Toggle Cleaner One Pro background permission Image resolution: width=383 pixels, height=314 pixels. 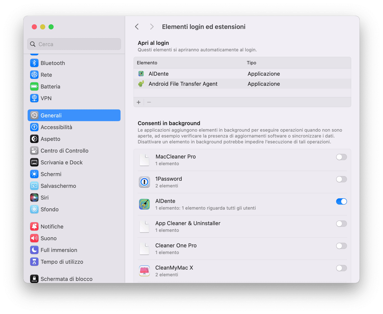coord(341,246)
